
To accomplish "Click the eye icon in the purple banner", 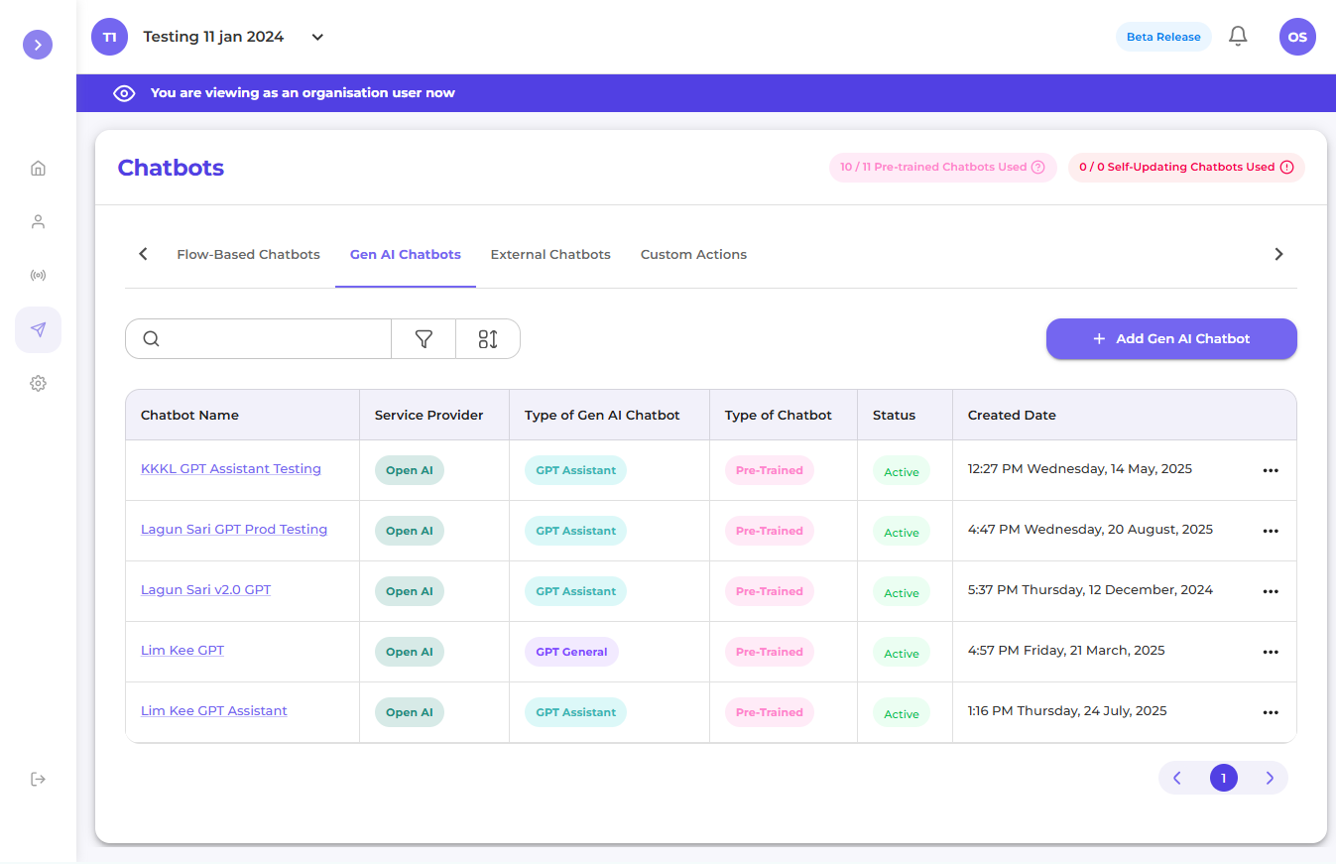I will pyautogui.click(x=124, y=93).
